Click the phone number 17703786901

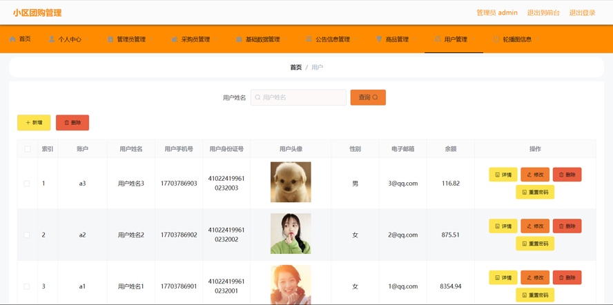pos(179,286)
